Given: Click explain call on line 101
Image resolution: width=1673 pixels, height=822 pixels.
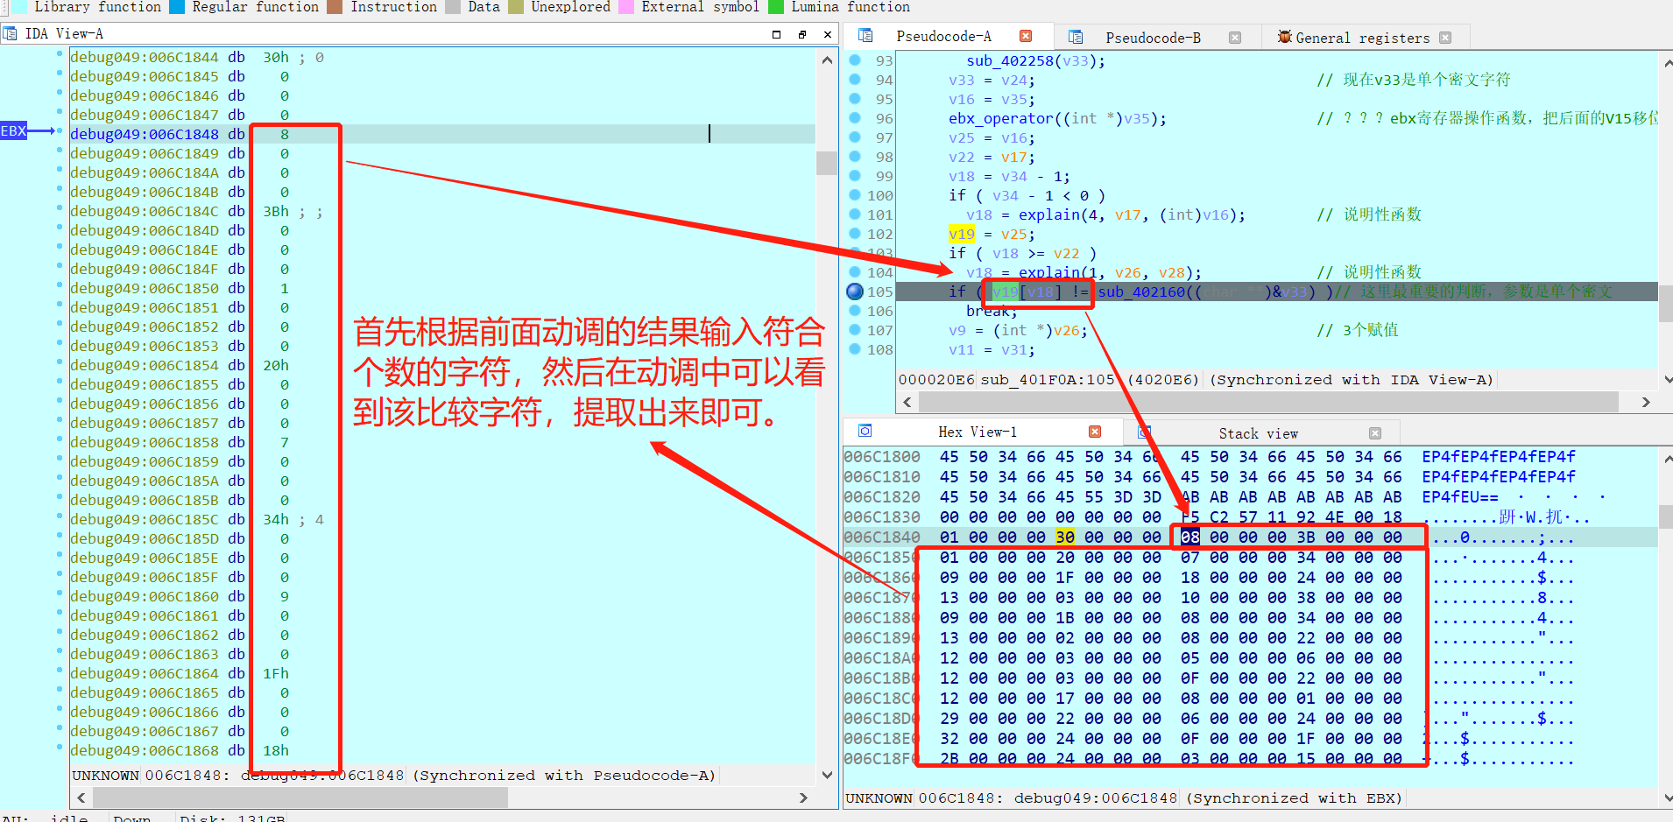Looking at the screenshot, I should pyautogui.click(x=1049, y=214).
